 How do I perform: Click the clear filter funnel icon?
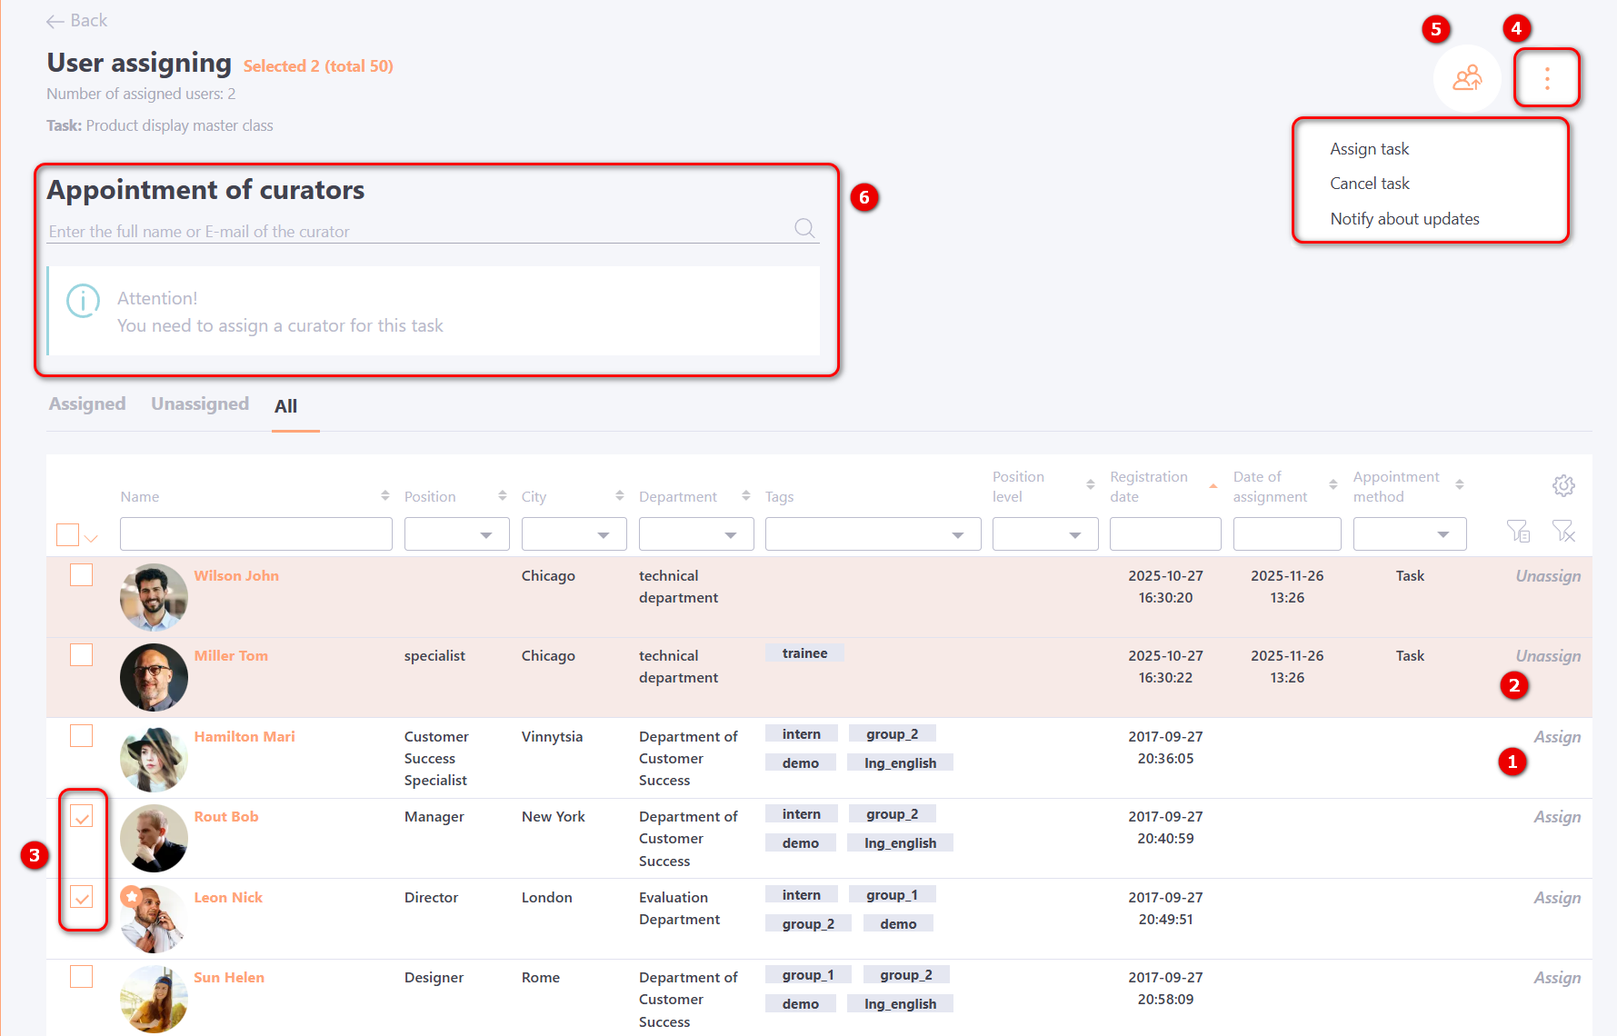pos(1562,532)
